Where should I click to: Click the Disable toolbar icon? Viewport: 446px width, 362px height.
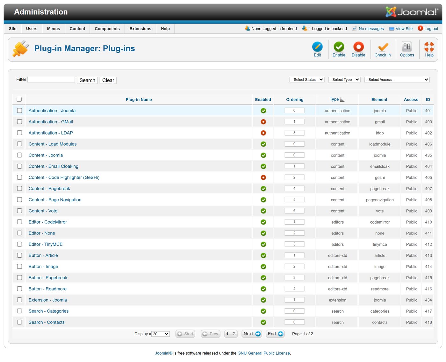(x=358, y=47)
